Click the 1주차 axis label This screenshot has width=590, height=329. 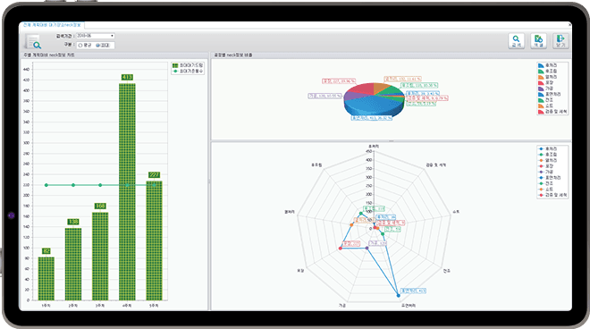click(x=46, y=306)
